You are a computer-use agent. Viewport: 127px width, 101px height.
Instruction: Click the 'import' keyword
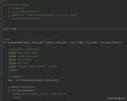tap(7, 29)
